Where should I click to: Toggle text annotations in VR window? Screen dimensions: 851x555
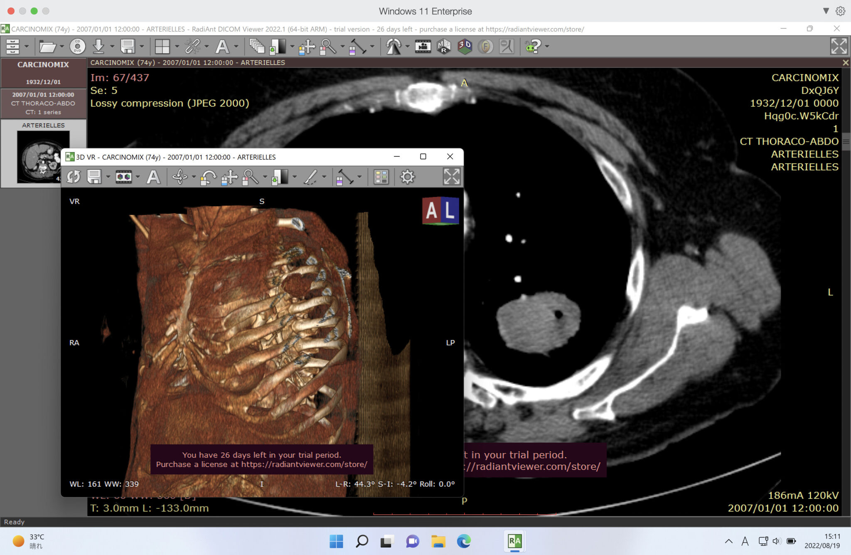tap(153, 177)
